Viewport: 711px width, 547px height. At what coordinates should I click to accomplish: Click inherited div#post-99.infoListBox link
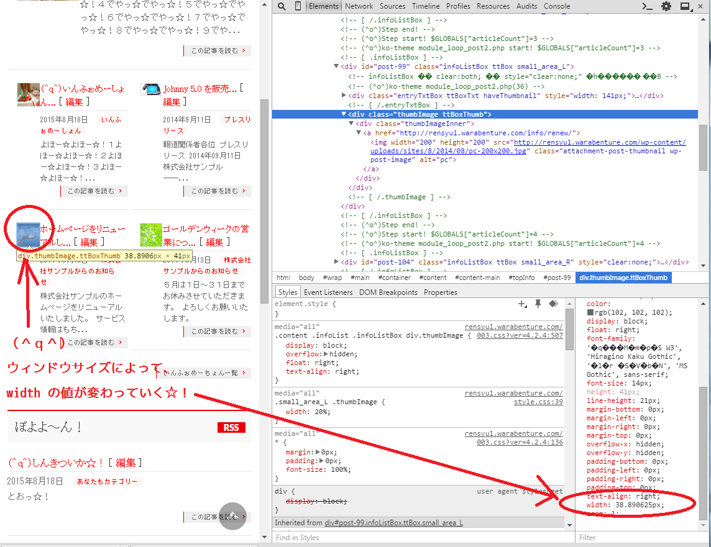[x=393, y=523]
